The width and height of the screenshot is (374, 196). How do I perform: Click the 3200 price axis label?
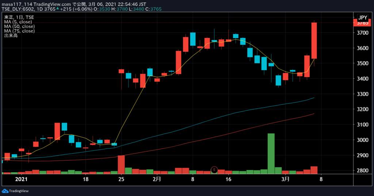362,109
